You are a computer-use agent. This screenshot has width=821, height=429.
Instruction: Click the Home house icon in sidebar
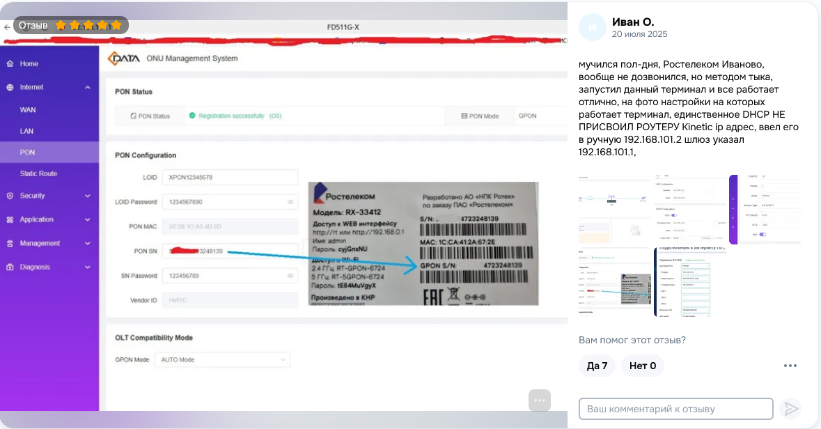(10, 63)
